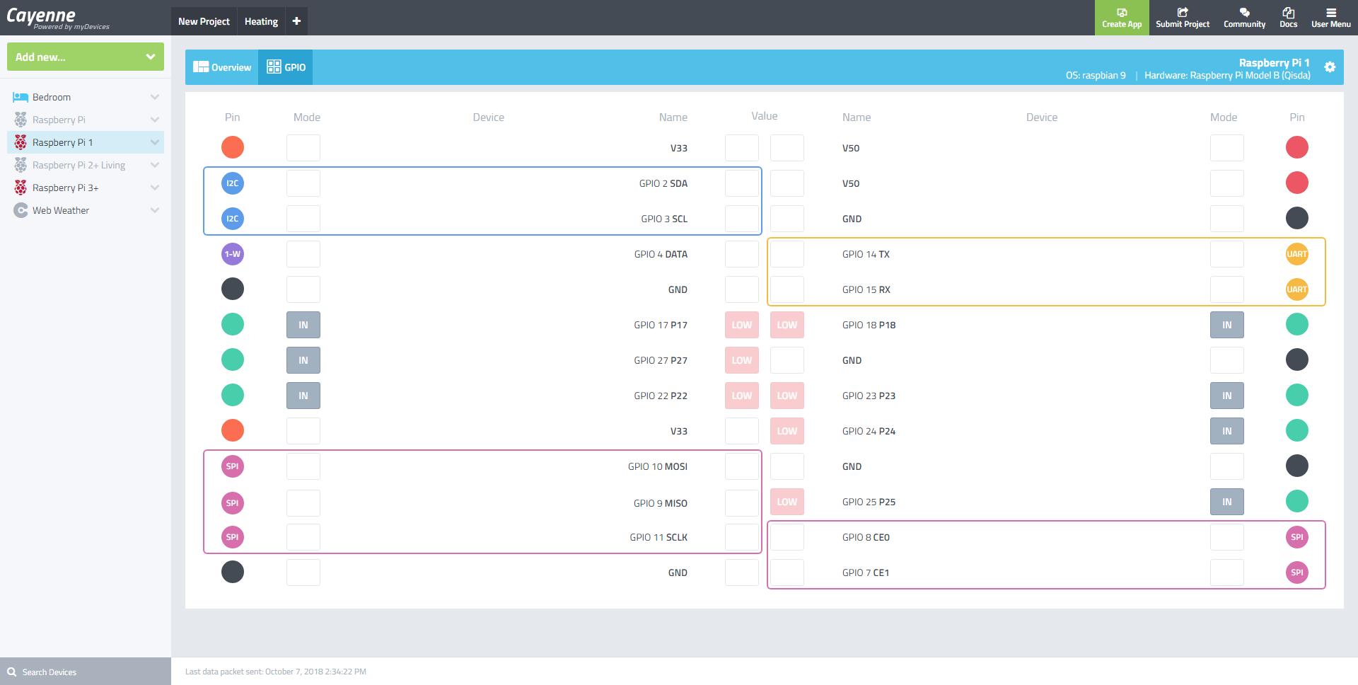This screenshot has height=685, width=1358.
Task: Open the Add new... dropdown
Action: click(86, 57)
